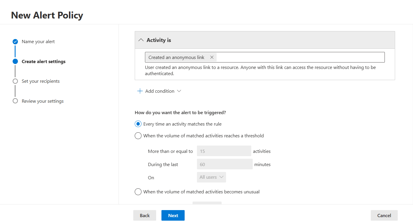Remove the 'Created an anonymous link' tag
This screenshot has height=223, width=413.
click(212, 57)
